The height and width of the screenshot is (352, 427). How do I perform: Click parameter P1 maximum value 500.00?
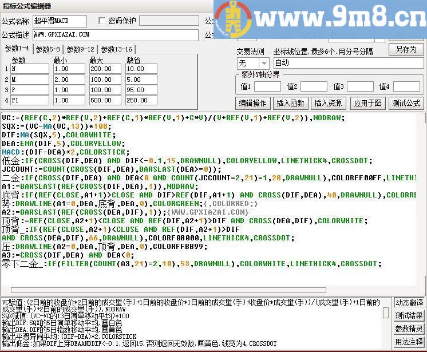pyautogui.click(x=105, y=100)
